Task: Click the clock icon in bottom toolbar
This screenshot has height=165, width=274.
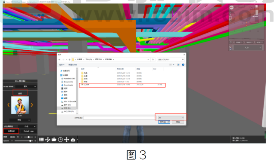Action: coord(60,140)
